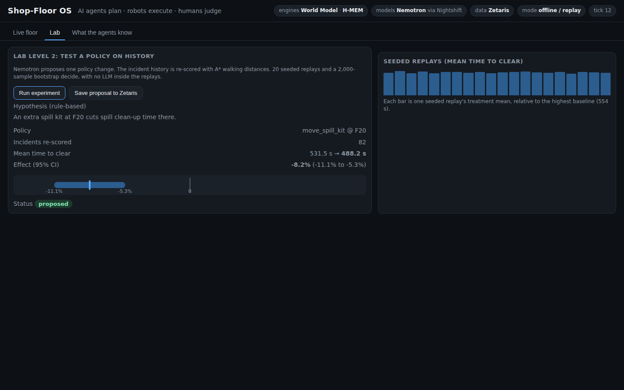The width and height of the screenshot is (624, 390).
Task: Click the move_spill_kit @ F20 policy value
Action: tap(334, 130)
